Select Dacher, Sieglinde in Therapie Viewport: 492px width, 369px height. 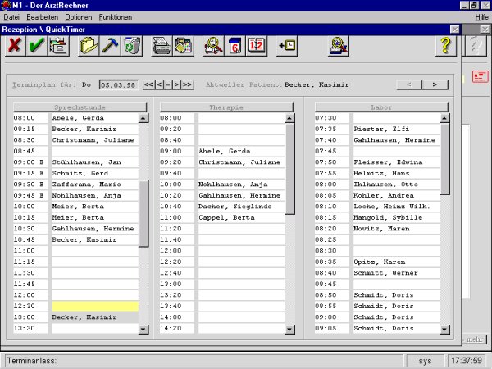242,207
